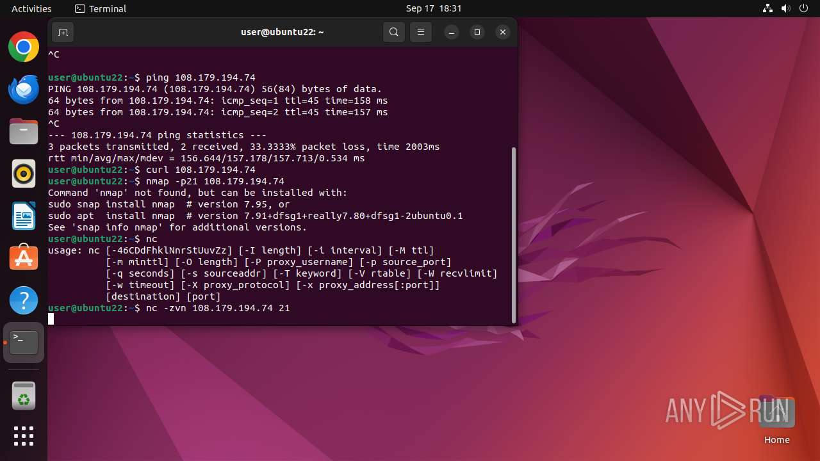This screenshot has height=461, width=820.
Task: Launch Google Chrome from the dock
Action: coord(24,47)
